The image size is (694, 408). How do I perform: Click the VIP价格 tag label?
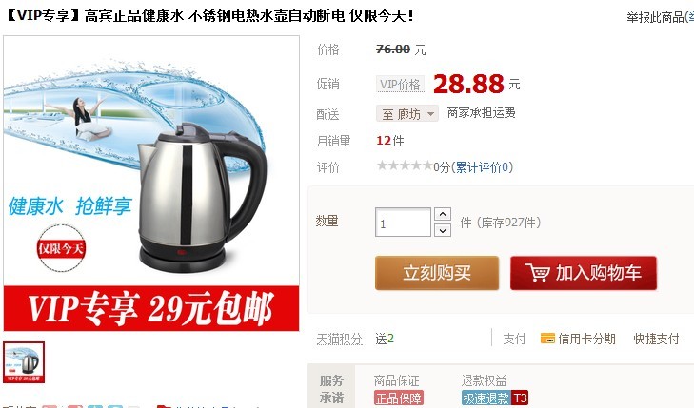tap(400, 84)
